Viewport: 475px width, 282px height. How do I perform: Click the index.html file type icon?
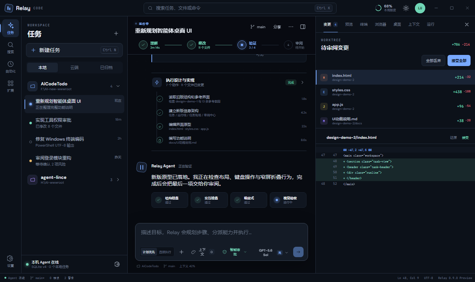324,78
